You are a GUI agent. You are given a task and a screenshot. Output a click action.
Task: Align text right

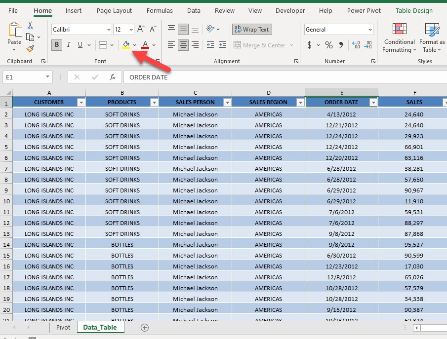(x=195, y=45)
